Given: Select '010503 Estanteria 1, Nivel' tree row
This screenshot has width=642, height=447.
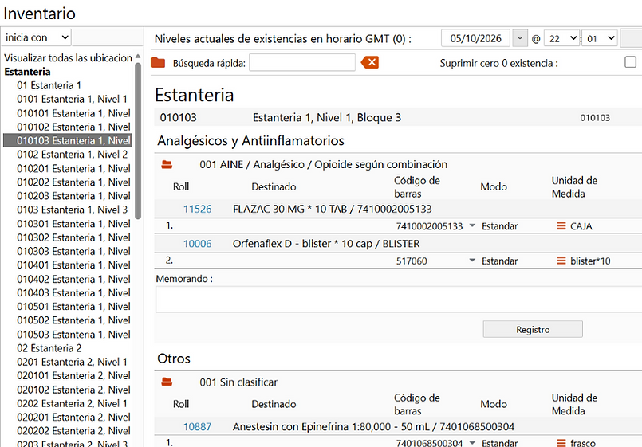Looking at the screenshot, I should click(x=73, y=334).
